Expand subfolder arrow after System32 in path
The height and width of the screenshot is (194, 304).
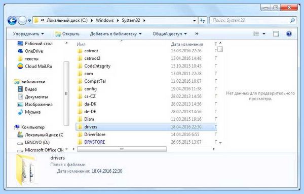point(144,20)
